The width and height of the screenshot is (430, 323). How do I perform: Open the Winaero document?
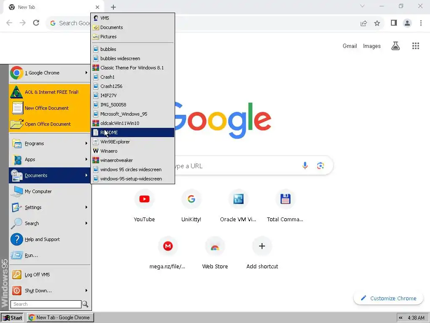coord(133,151)
